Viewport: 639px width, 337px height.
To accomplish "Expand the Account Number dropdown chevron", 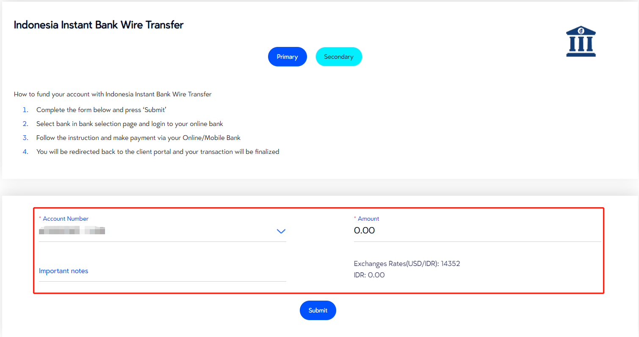I will (x=281, y=231).
